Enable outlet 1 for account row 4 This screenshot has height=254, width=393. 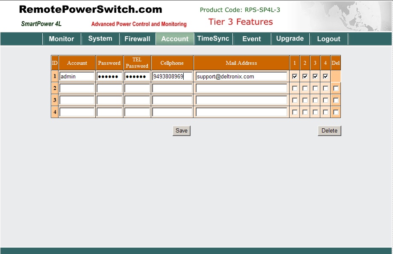[295, 112]
